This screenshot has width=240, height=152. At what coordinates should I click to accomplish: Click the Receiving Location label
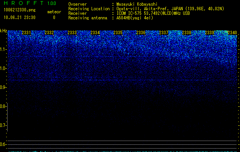click(89, 9)
